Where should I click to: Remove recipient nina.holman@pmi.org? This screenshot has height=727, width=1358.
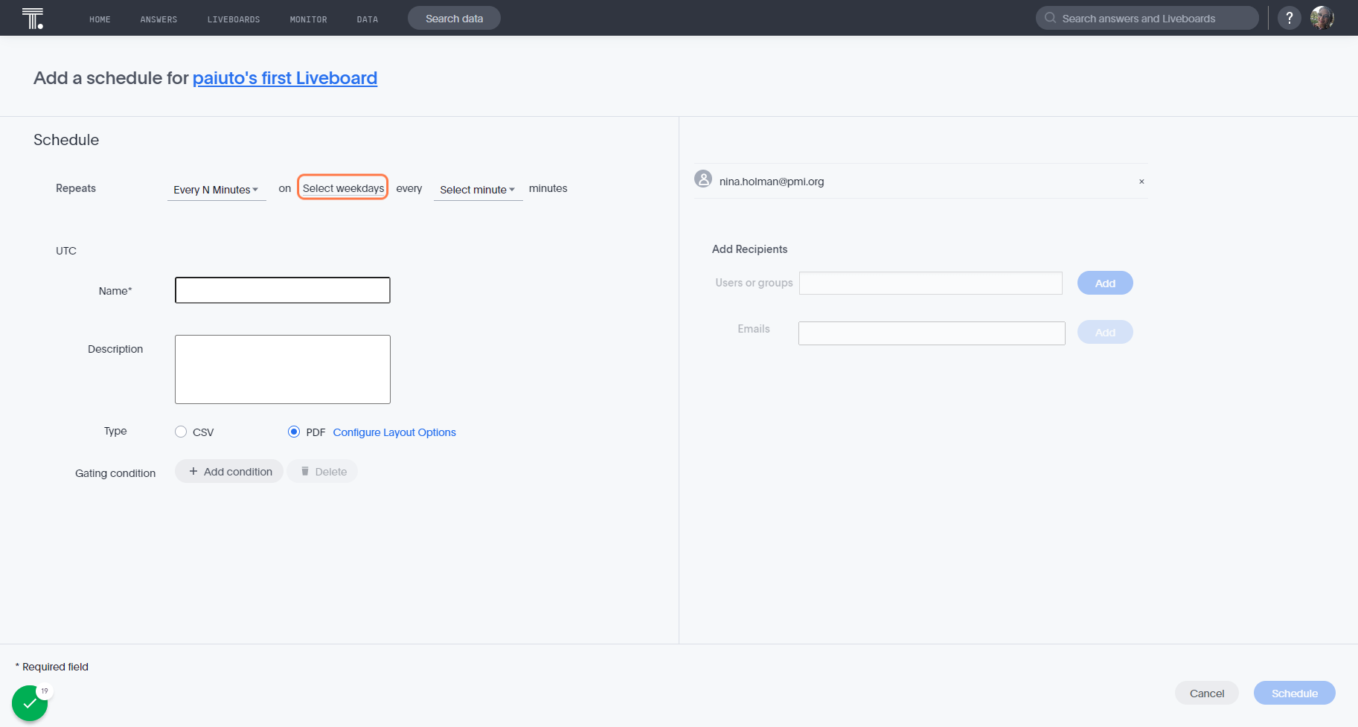pos(1141,182)
